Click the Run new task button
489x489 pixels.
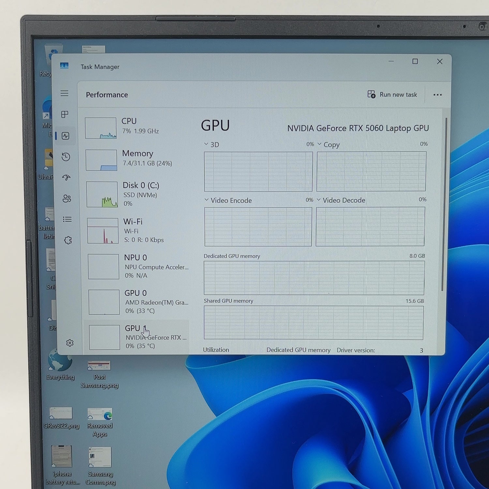coord(392,95)
